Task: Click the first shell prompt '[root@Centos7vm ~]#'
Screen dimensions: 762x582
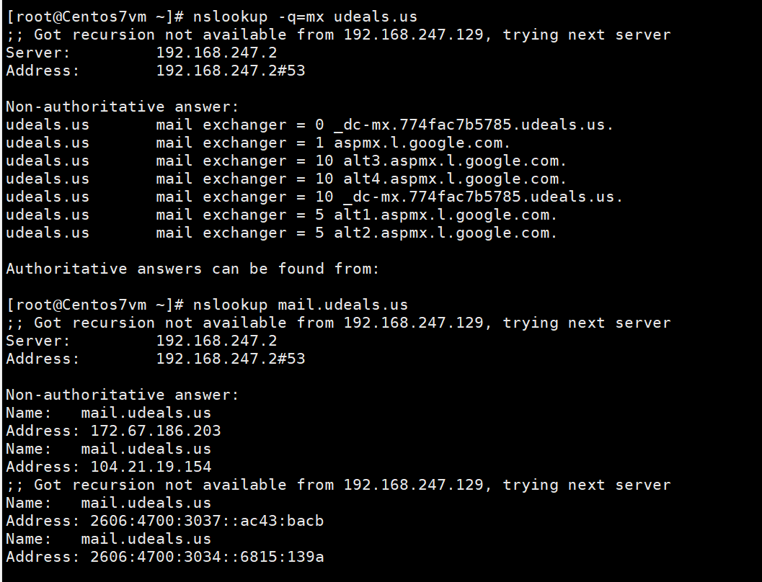Action: [x=97, y=17]
